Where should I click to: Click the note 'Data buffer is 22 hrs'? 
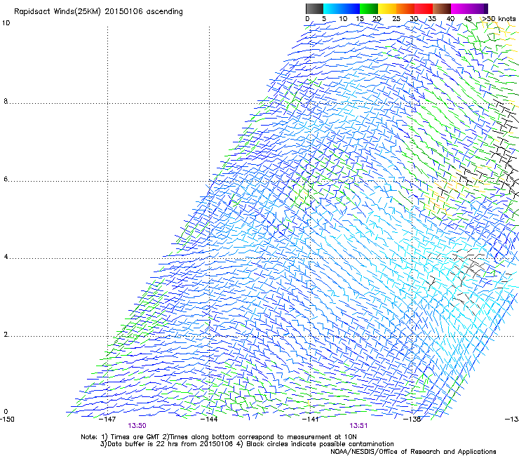(x=142, y=444)
